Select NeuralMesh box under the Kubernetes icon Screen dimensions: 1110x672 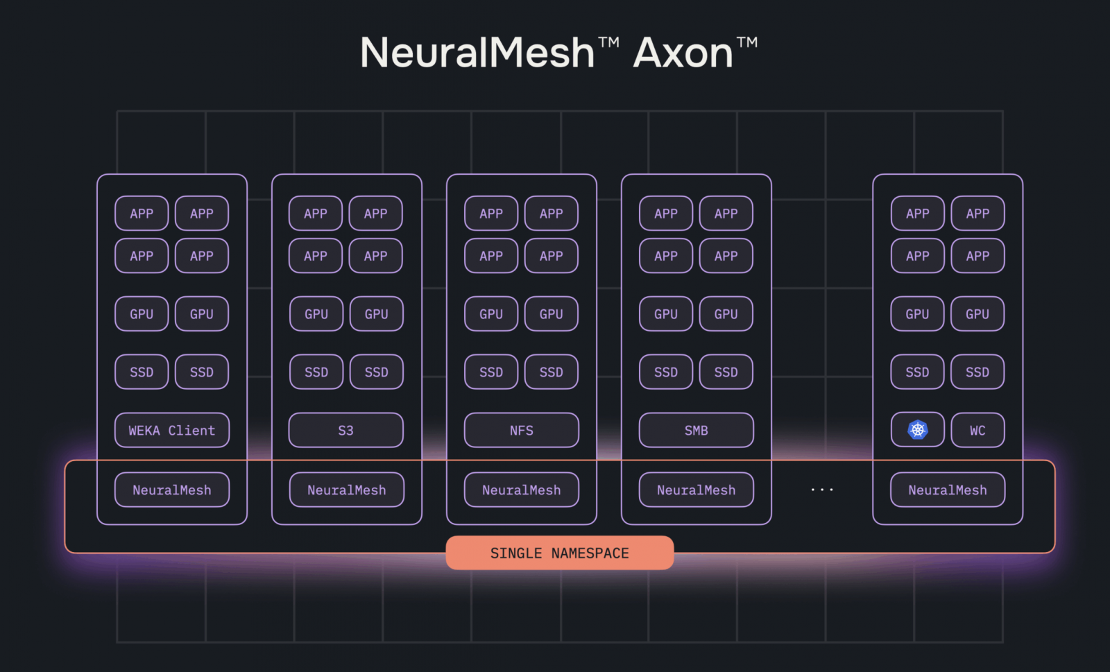947,490
